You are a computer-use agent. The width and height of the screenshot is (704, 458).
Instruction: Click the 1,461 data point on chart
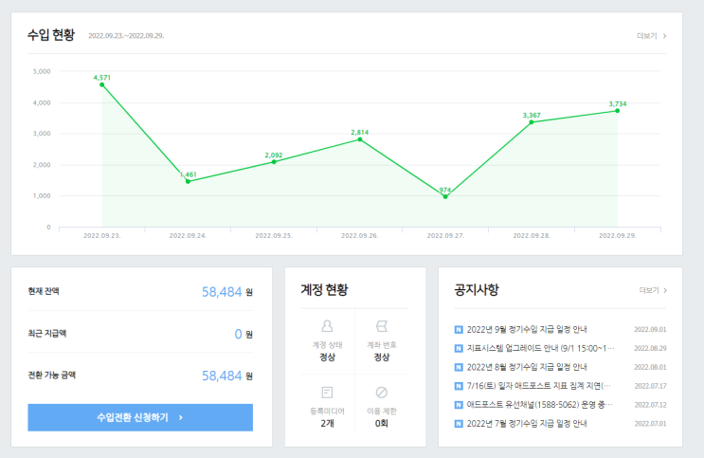click(189, 181)
